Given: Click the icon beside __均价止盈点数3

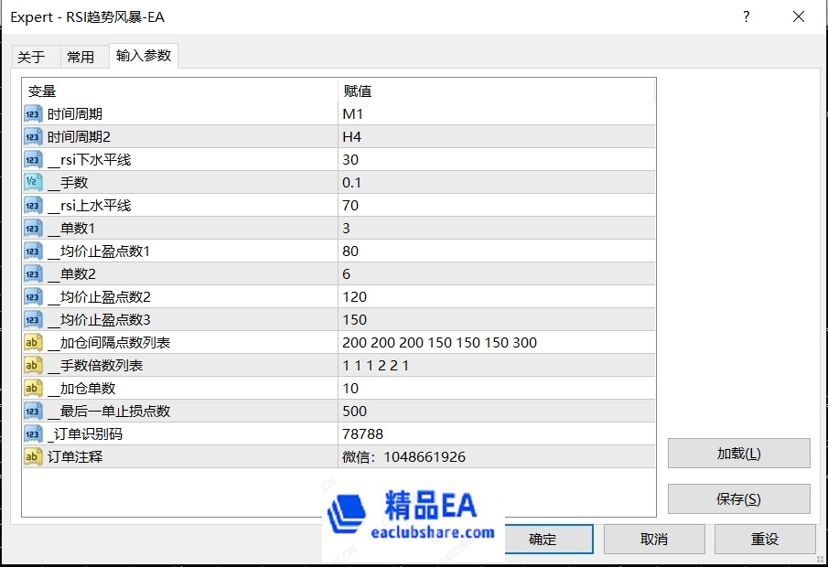Looking at the screenshot, I should click(33, 319).
